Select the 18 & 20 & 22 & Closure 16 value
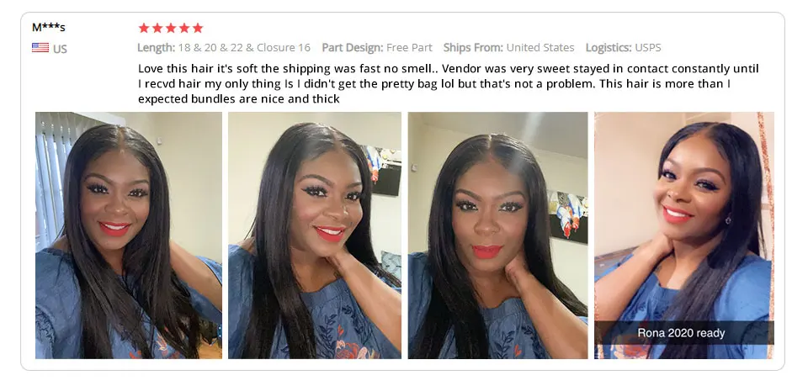The image size is (808, 381). point(244,48)
